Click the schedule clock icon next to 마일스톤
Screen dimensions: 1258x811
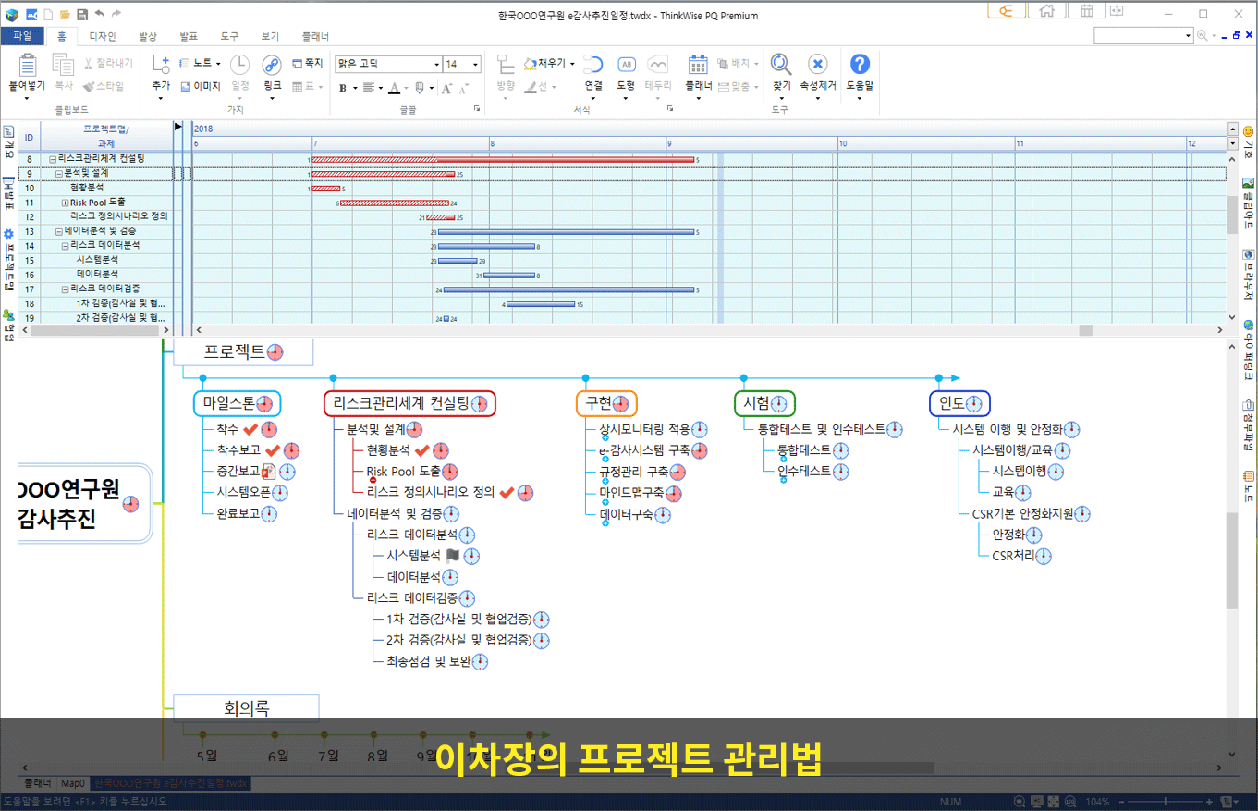[x=265, y=404]
